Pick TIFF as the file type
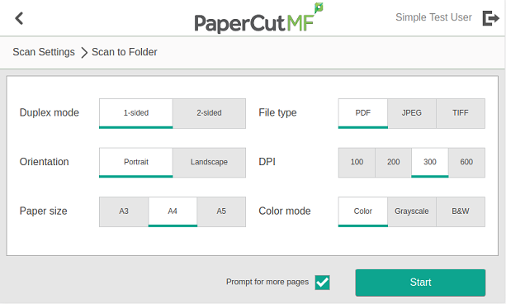 pos(461,113)
